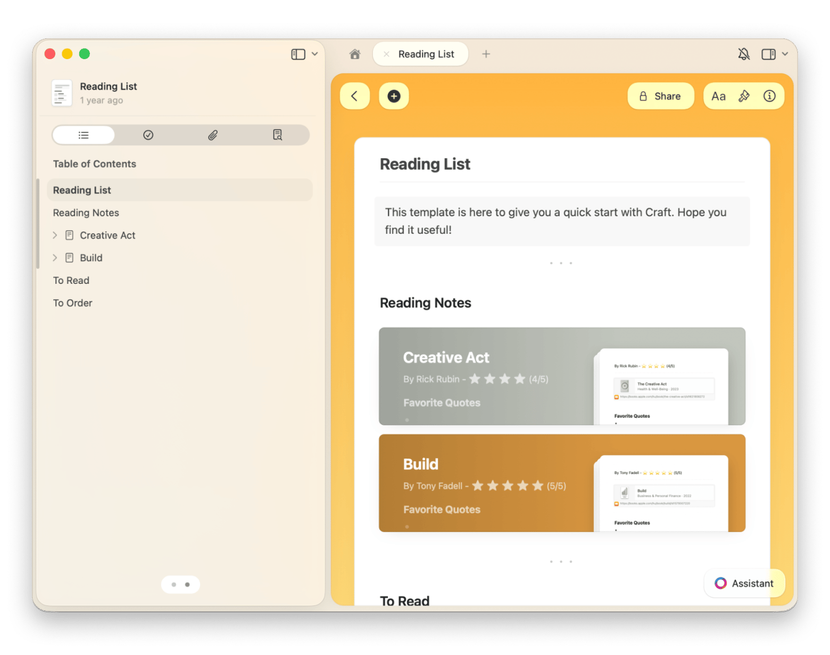Toggle the muted notifications bell

(744, 54)
